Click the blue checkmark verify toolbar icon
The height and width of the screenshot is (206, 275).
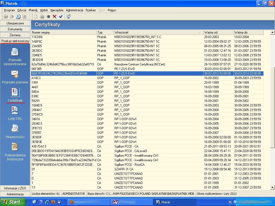click(x=61, y=17)
